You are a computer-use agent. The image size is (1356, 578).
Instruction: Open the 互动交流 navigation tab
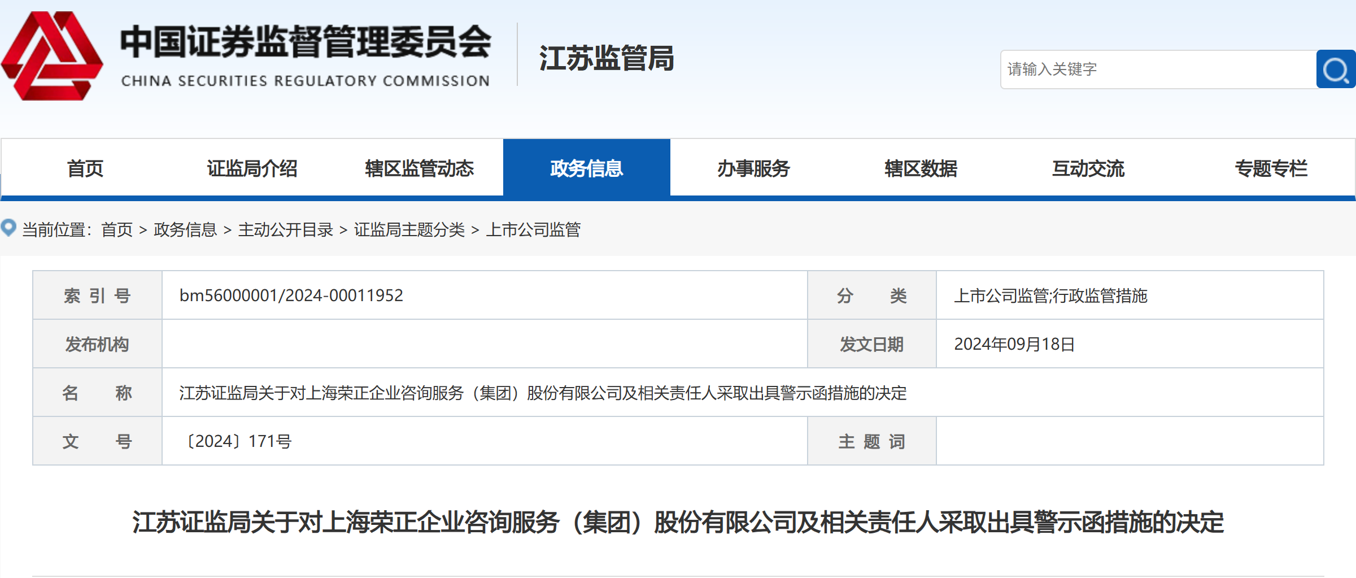coord(1088,168)
